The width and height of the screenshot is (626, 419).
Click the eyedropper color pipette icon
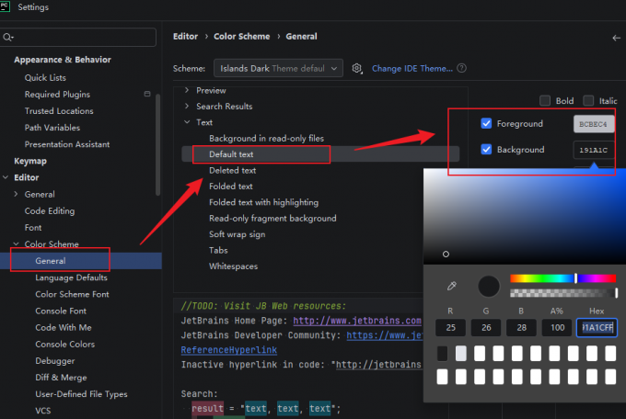[x=451, y=286]
